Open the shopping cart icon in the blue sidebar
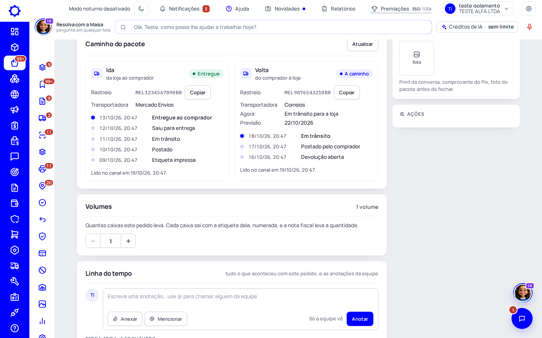The width and height of the screenshot is (542, 338). [15, 234]
